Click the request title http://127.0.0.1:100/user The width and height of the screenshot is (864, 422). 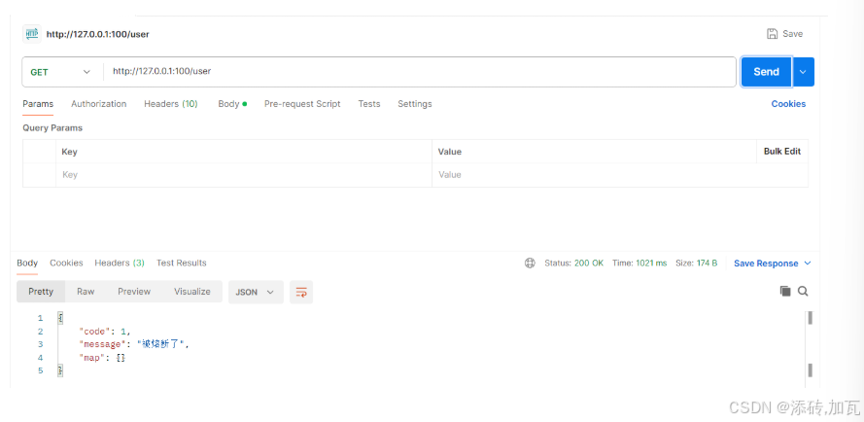(97, 34)
